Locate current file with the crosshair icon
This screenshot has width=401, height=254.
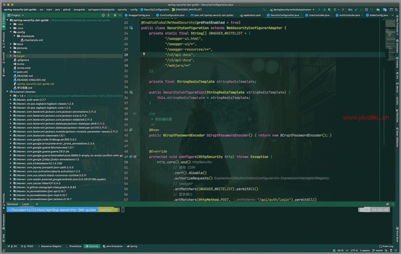pos(103,15)
